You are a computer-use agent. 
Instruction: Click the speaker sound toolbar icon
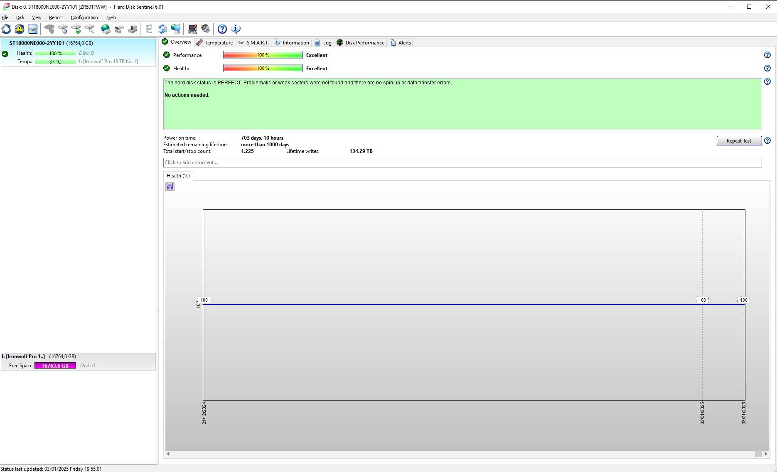206,29
